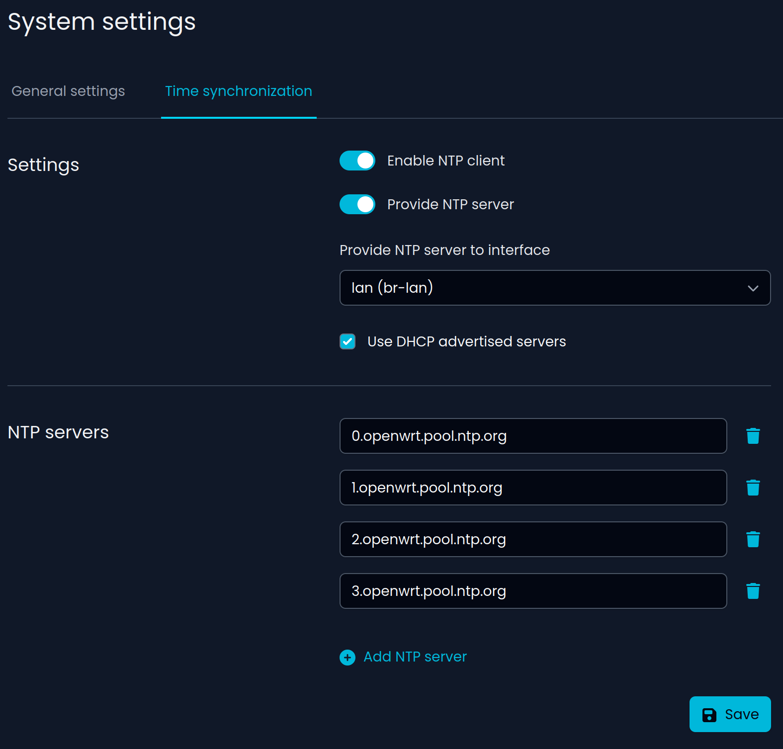
Task: Click into the 1.openwrt.pool.ntp.org text field
Action: 533,488
